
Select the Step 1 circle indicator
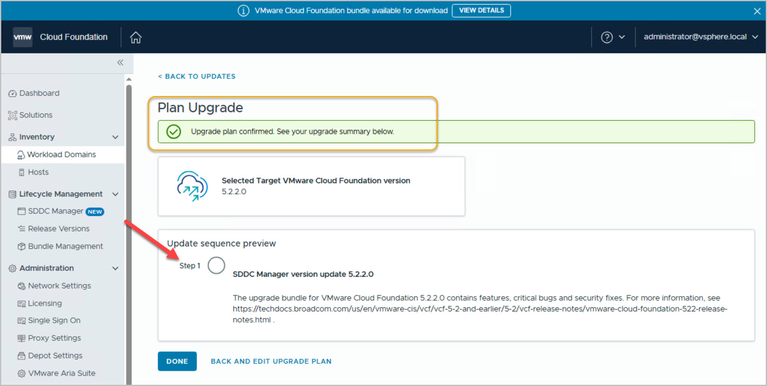point(216,266)
